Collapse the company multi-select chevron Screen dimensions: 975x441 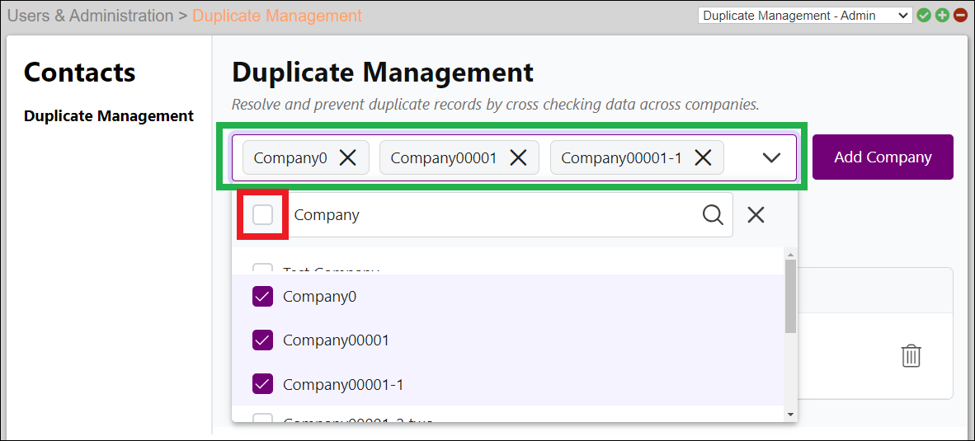click(x=771, y=157)
